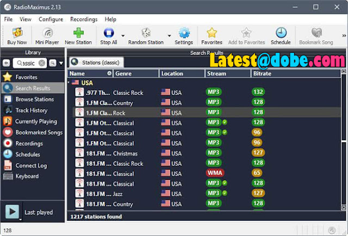Open Settings from the toolbar

[x=184, y=36]
